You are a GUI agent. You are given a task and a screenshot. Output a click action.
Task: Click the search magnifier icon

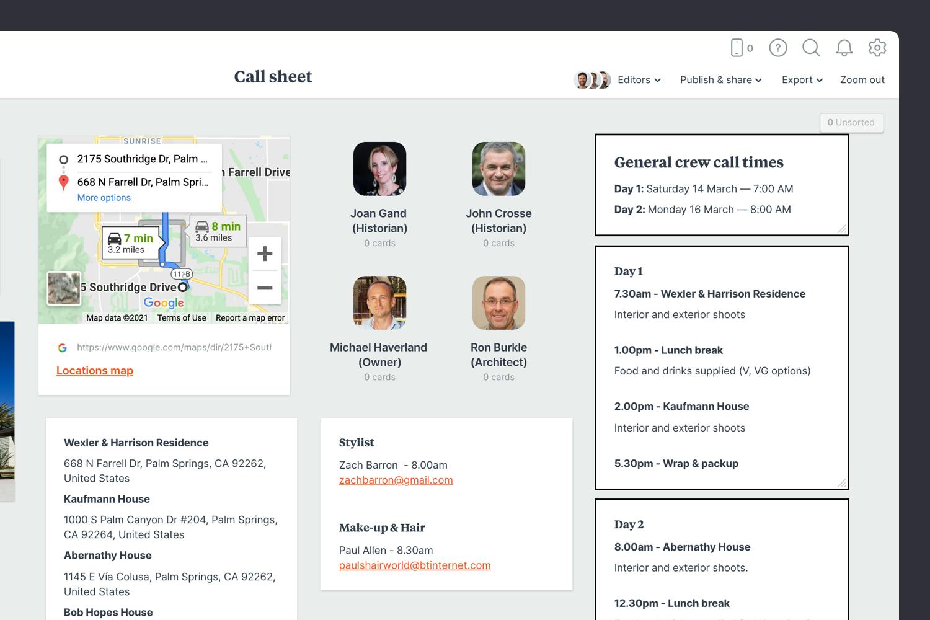point(811,48)
